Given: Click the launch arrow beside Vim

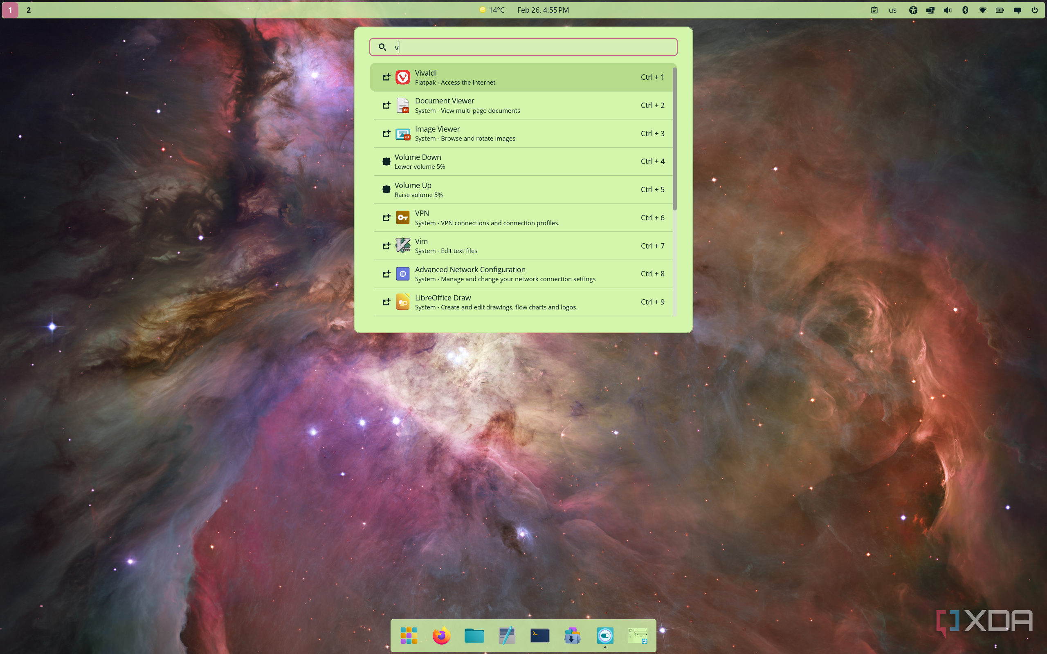Looking at the screenshot, I should (386, 246).
